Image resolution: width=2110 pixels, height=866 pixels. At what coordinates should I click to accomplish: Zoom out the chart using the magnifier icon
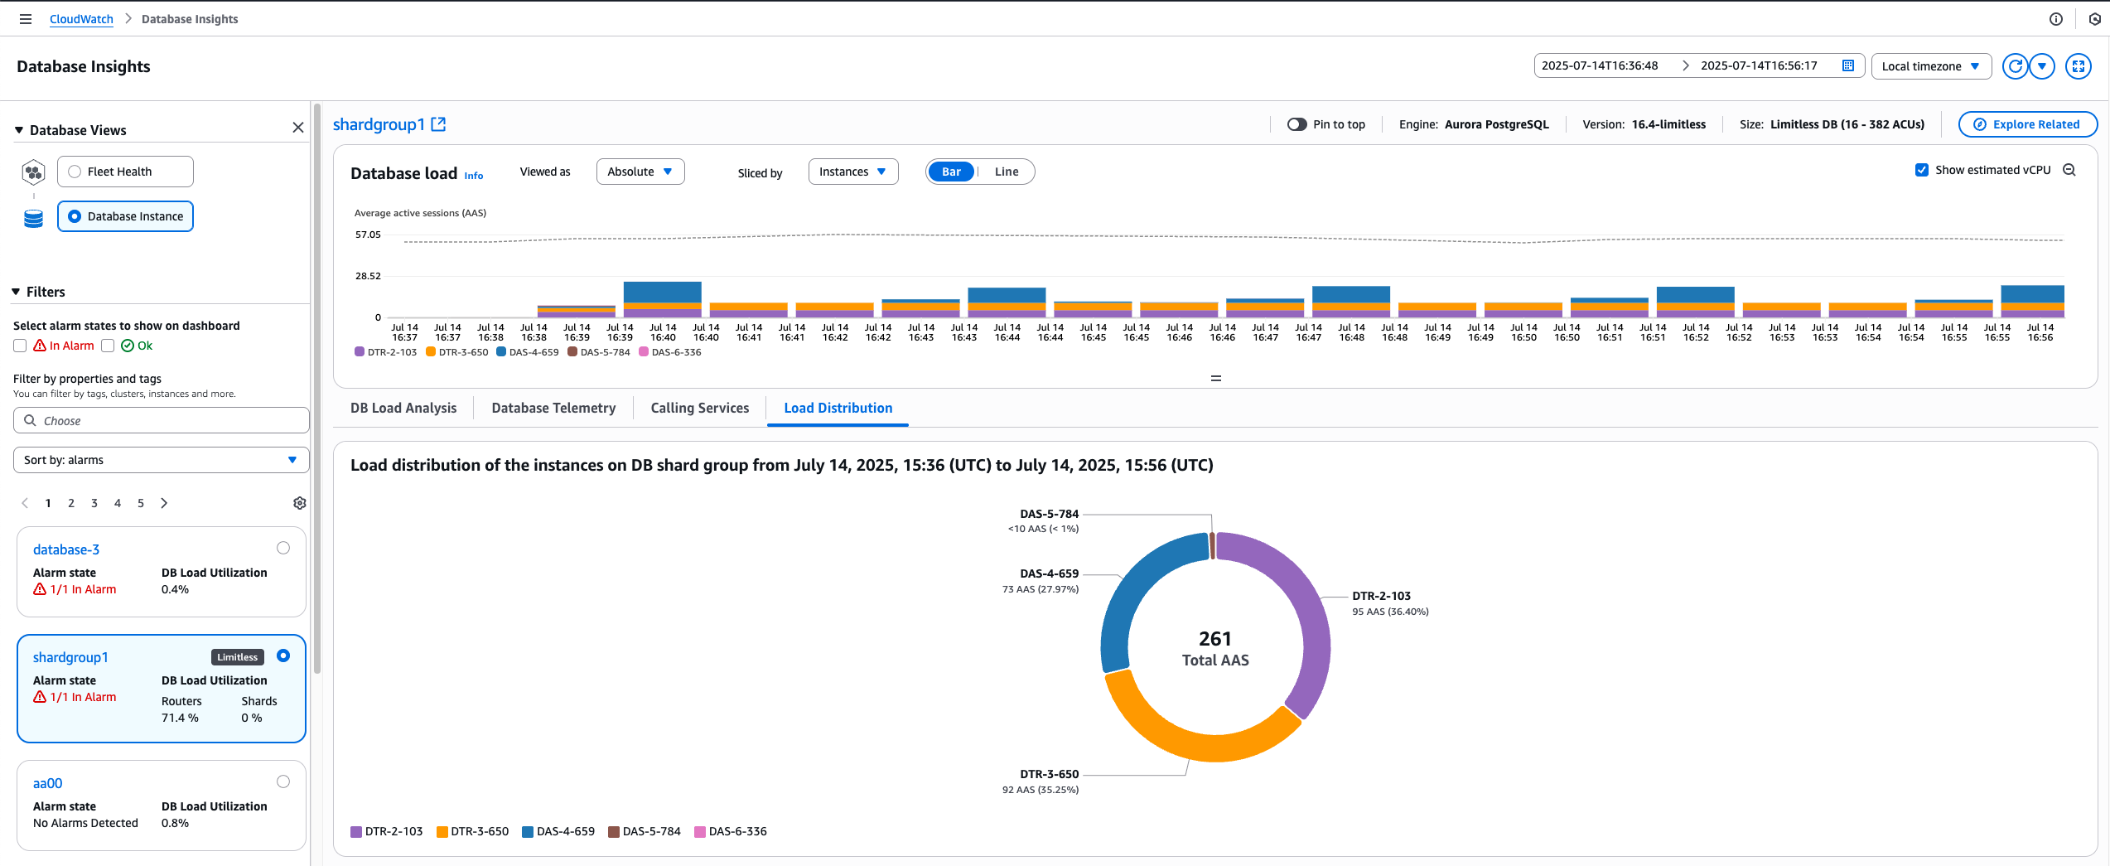pyautogui.click(x=2069, y=169)
